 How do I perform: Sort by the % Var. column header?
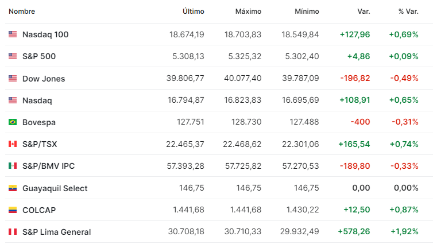[x=408, y=11]
